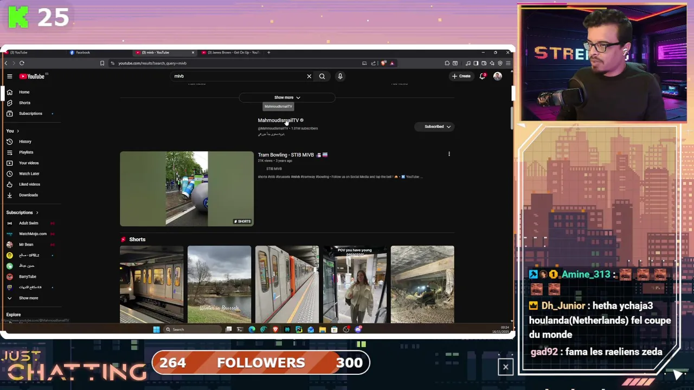Viewport: 694px width, 390px height.
Task: Open the account avatar menu
Action: pos(498,76)
